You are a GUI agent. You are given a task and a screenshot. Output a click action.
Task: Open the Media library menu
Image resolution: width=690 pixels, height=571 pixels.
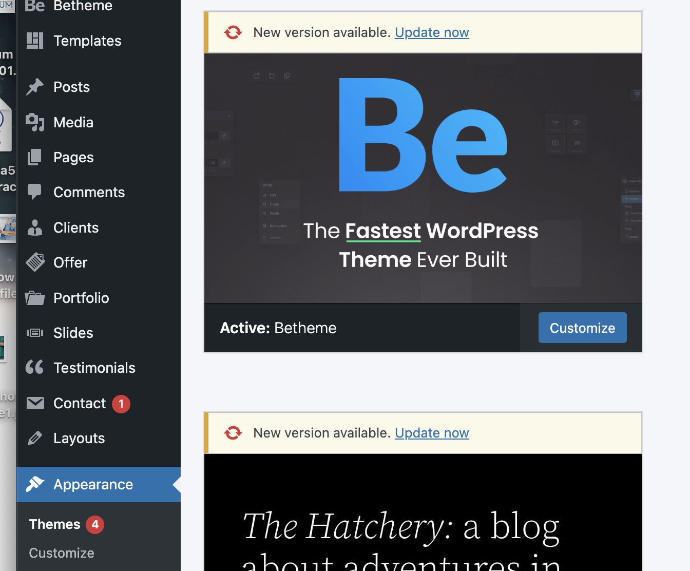click(99, 122)
